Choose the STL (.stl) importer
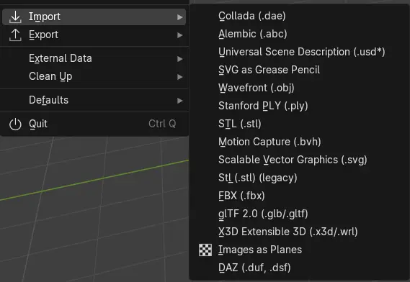The width and height of the screenshot is (410, 282). coord(300,124)
